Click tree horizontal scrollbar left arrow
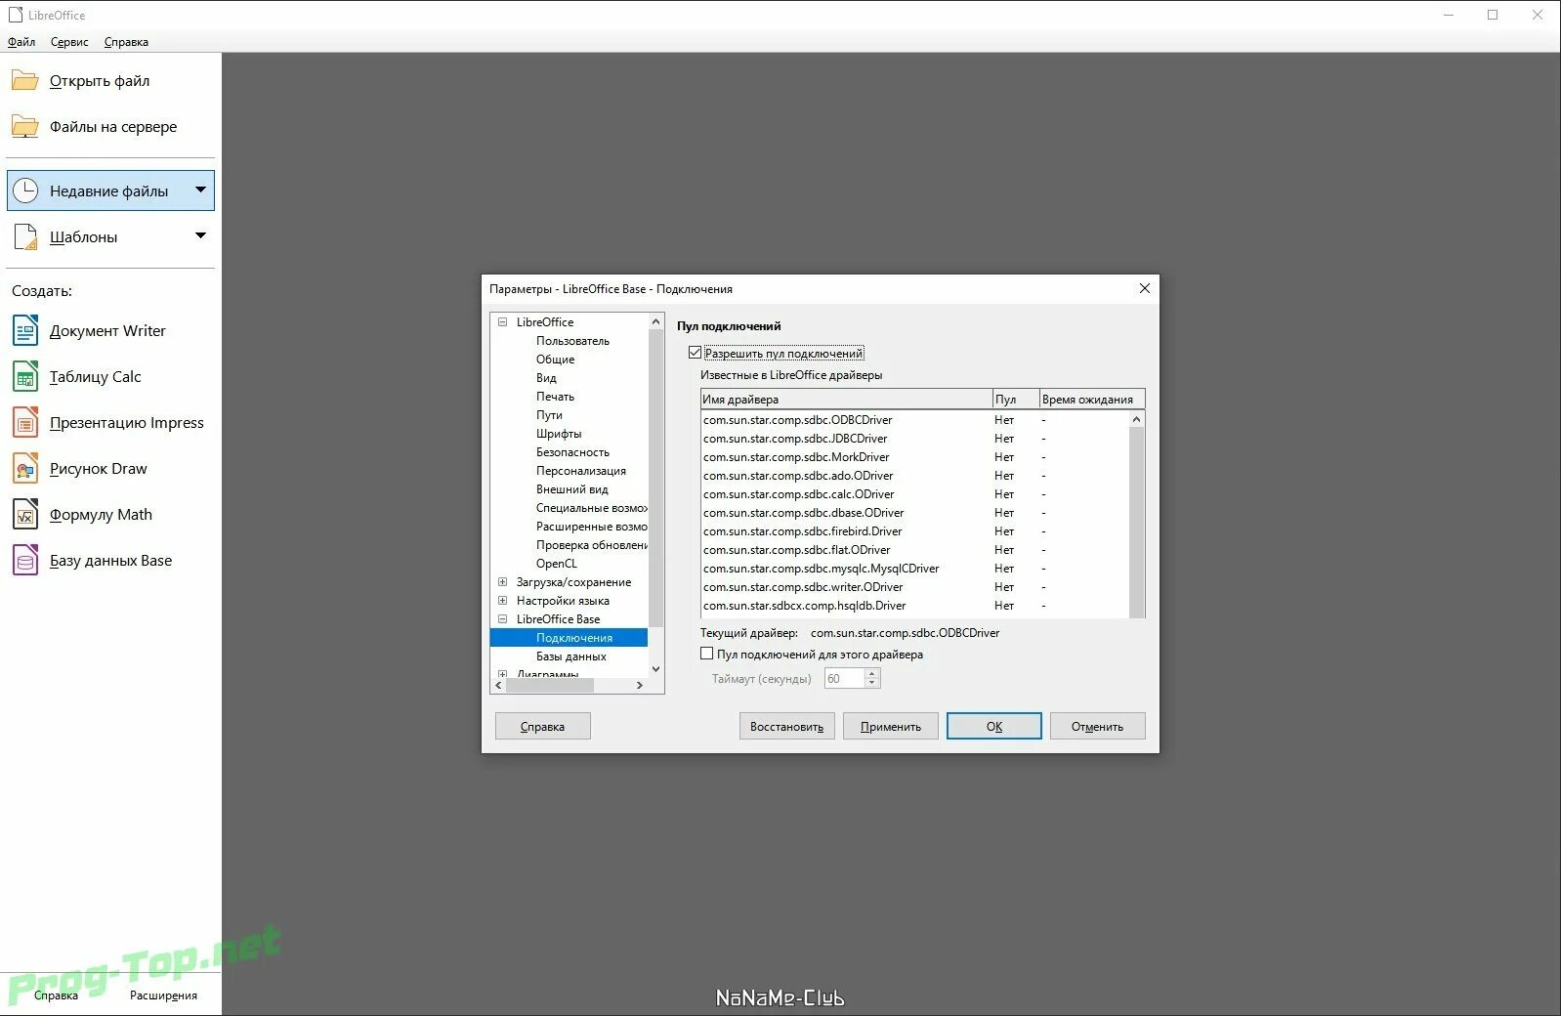 click(x=498, y=685)
